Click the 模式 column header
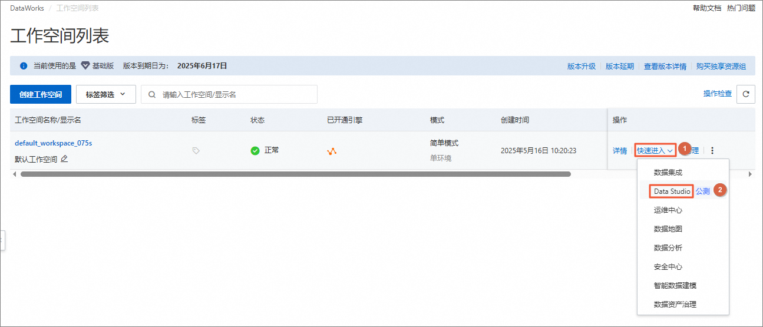Image resolution: width=763 pixels, height=327 pixels. 437,120
